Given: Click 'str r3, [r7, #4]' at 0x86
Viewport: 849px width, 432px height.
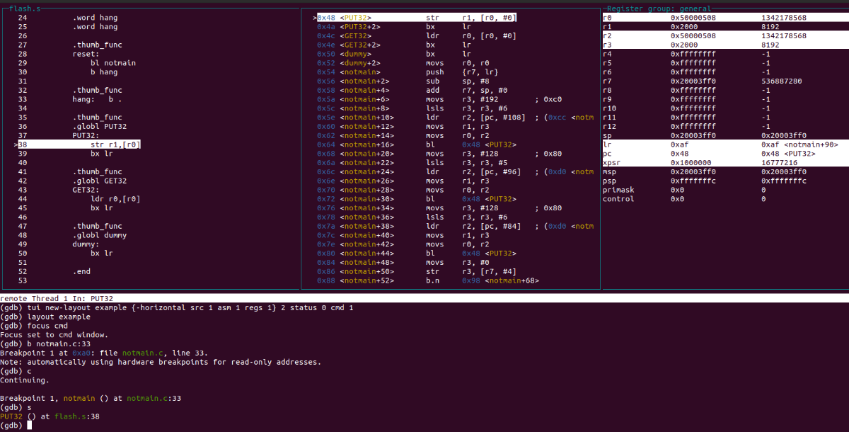Looking at the screenshot, I should (x=467, y=271).
